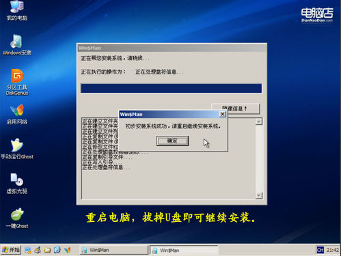Screen dimensions: 341x256
Task: Open the DiskGenius 分区工具 icon
Action: pos(17,82)
